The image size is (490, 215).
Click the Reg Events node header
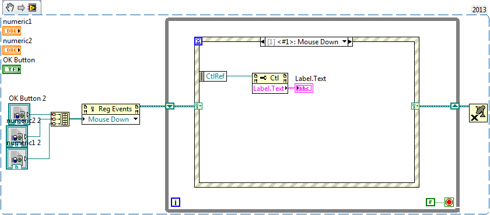pos(111,109)
